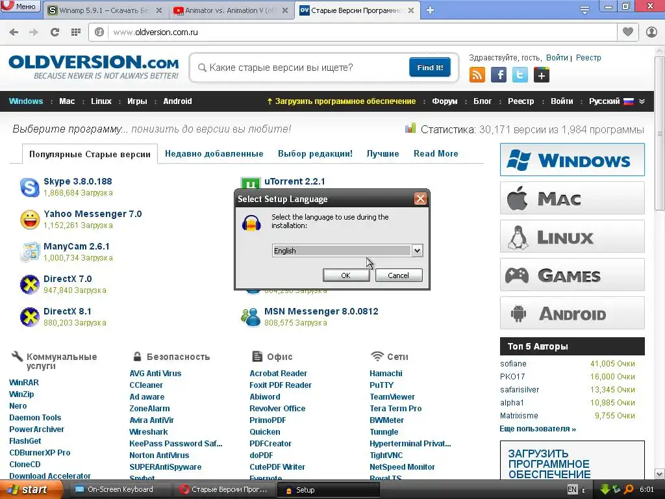Viewport: 665px width, 499px height.
Task: Click the large Linux platform banner
Action: point(572,237)
